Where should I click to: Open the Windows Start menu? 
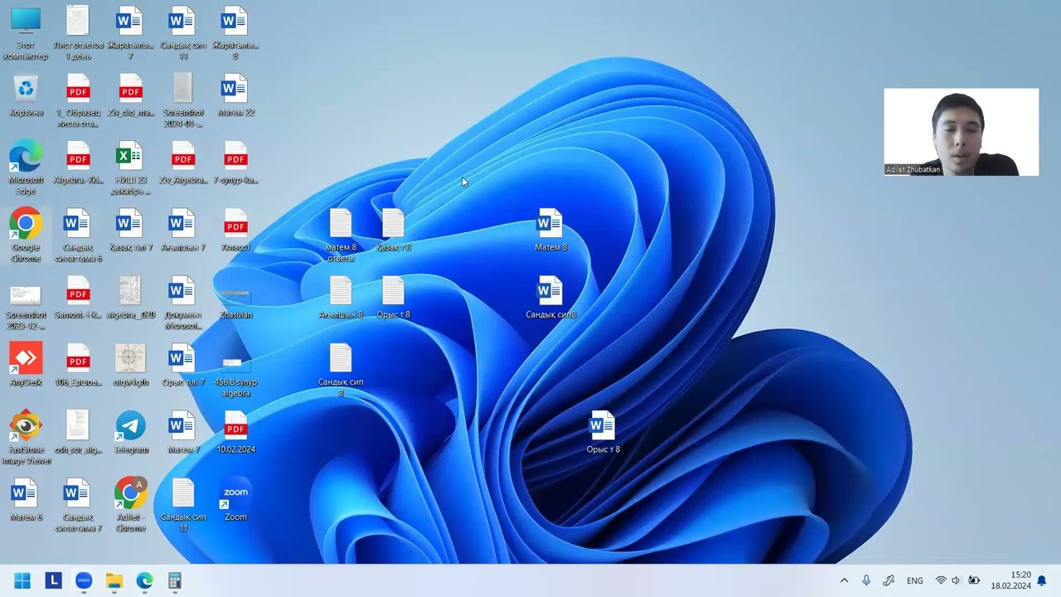tap(22, 580)
